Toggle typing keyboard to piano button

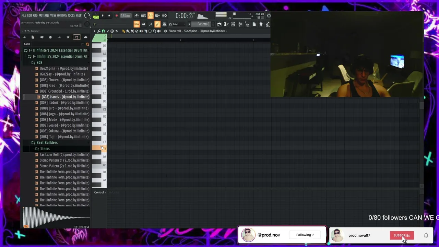tap(137, 24)
